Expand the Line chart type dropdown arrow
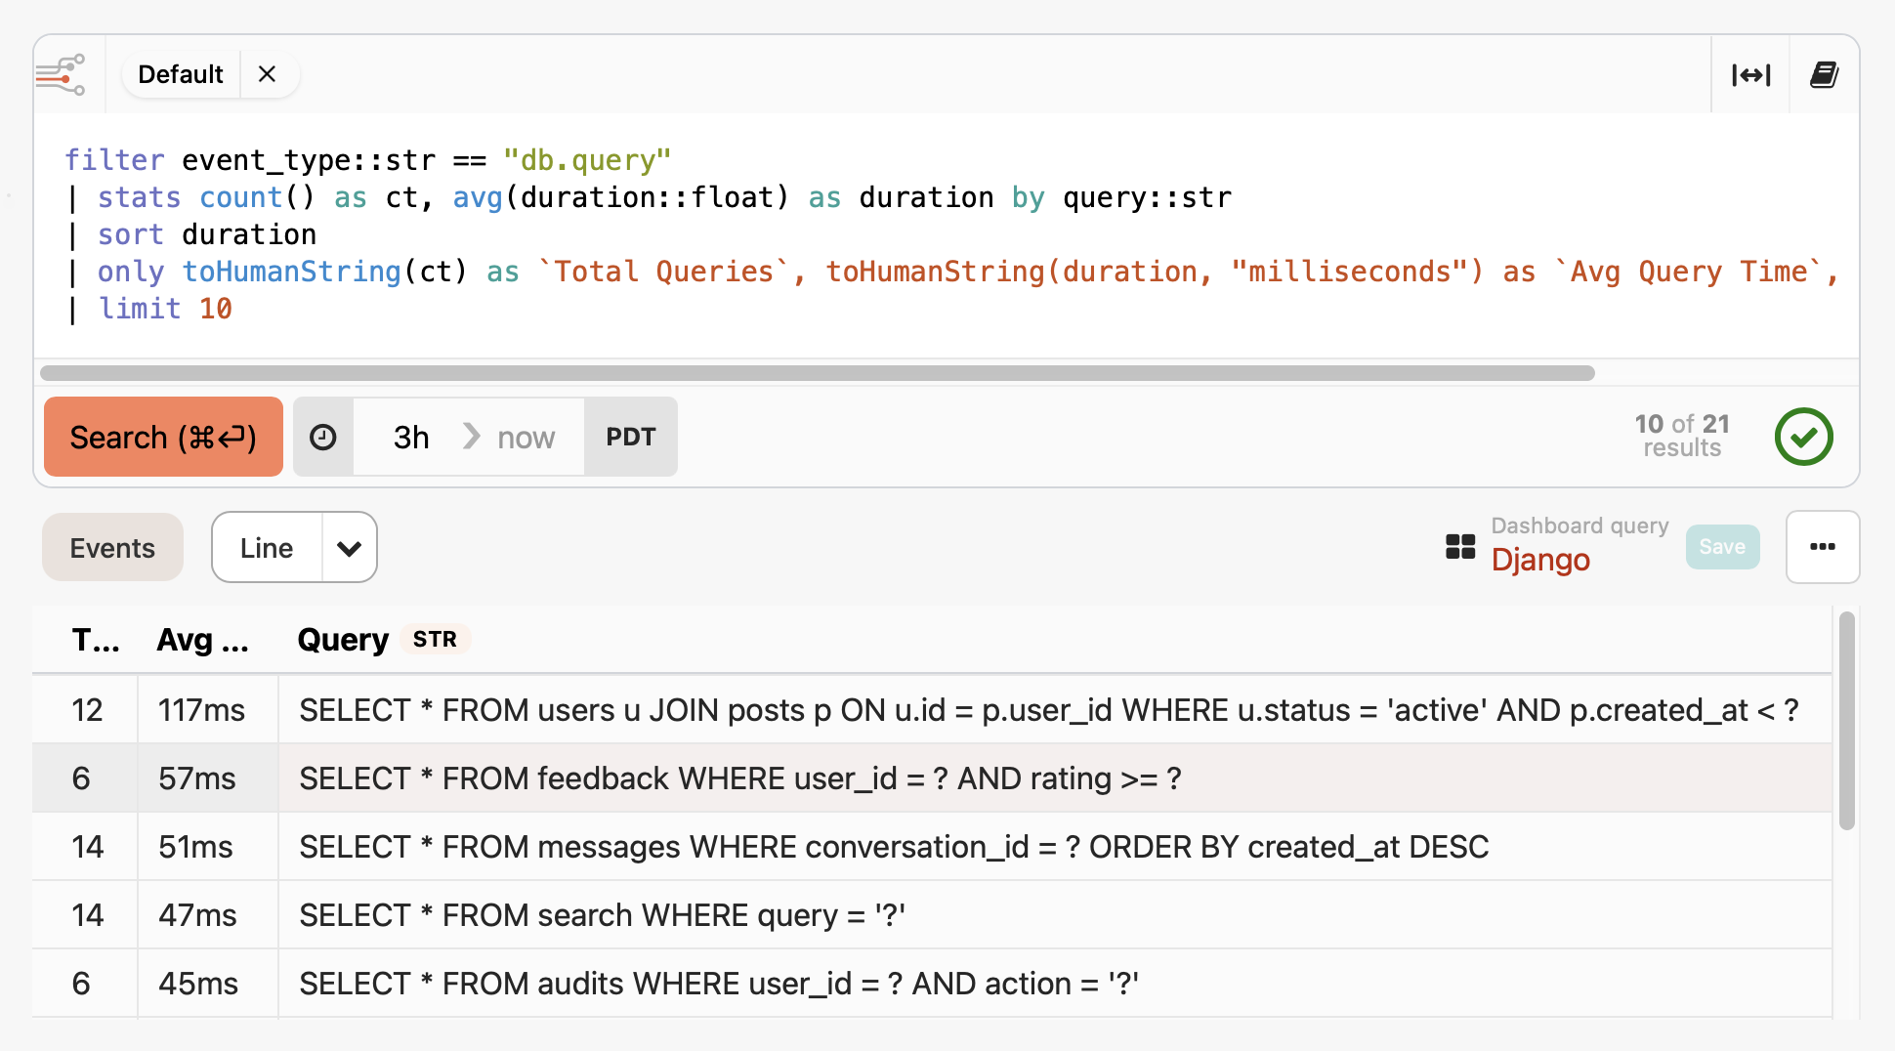Viewport: 1895px width, 1051px height. [349, 548]
